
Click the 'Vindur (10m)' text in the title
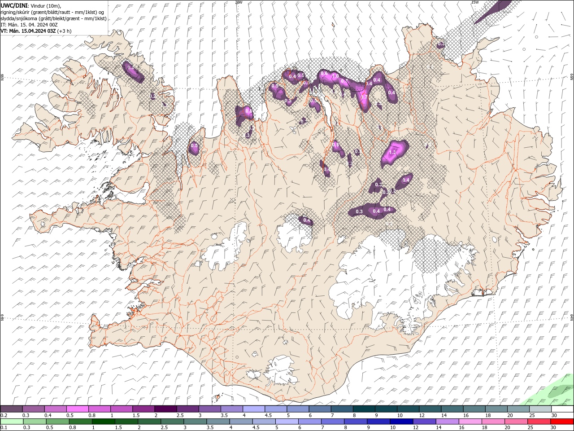(46, 5)
